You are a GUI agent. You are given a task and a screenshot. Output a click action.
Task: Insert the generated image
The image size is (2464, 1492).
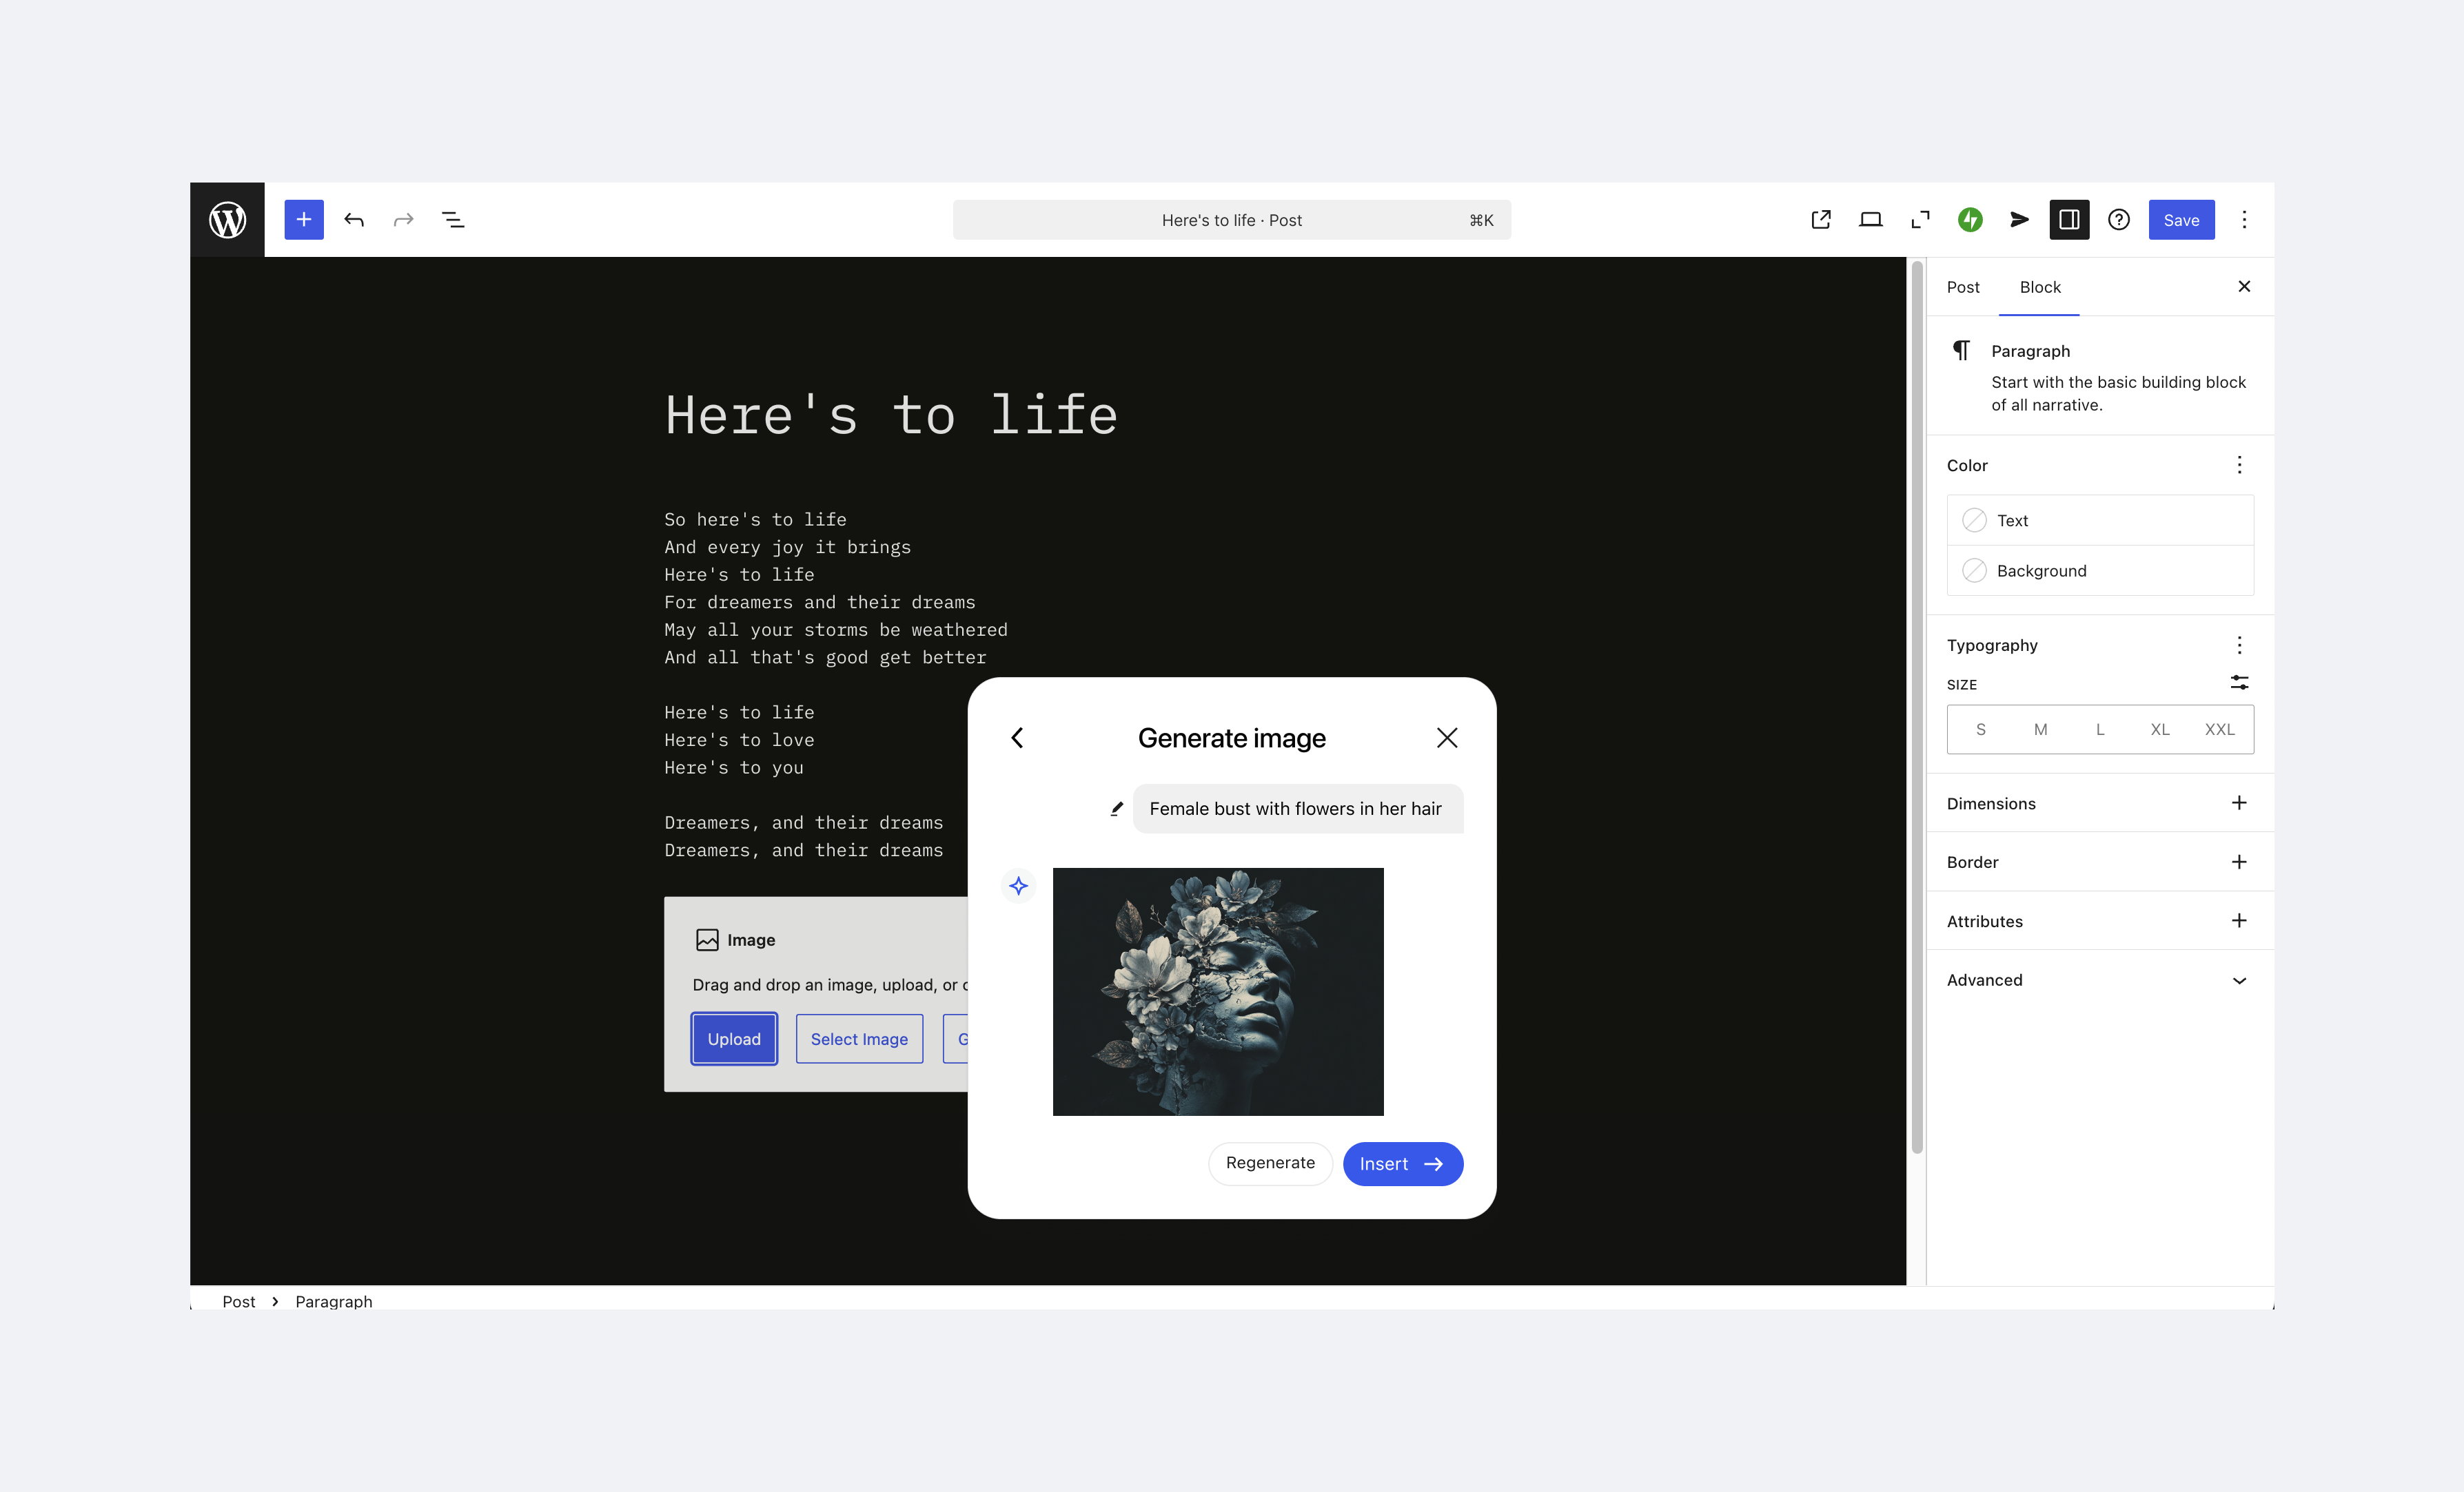click(x=1402, y=1164)
